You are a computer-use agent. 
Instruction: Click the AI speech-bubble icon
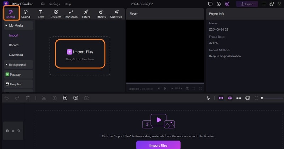click(x=76, y=98)
